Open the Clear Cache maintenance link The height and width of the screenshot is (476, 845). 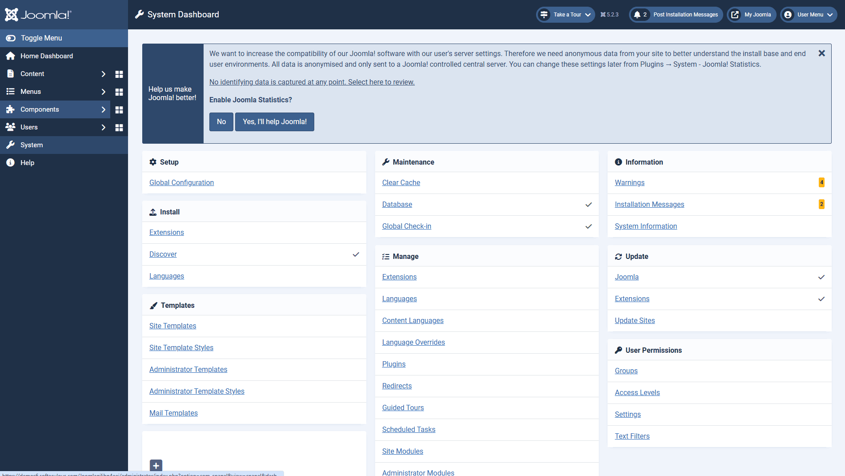[401, 182]
